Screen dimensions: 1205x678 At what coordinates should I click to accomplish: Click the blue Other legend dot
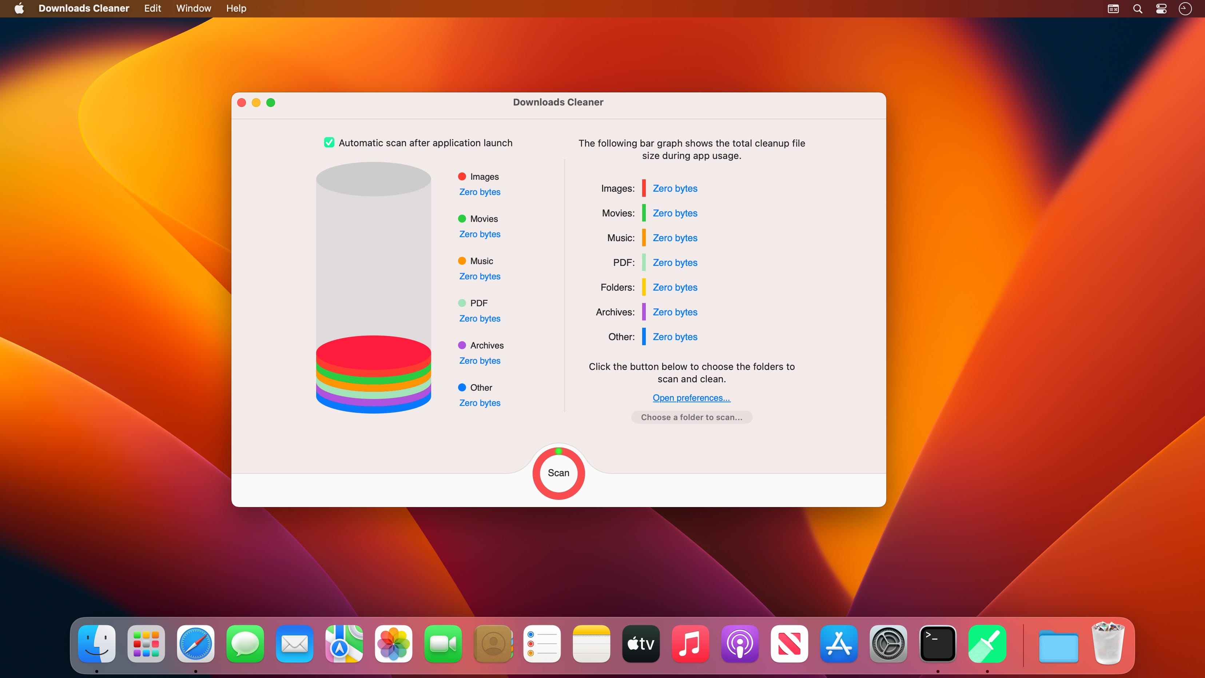pos(462,387)
